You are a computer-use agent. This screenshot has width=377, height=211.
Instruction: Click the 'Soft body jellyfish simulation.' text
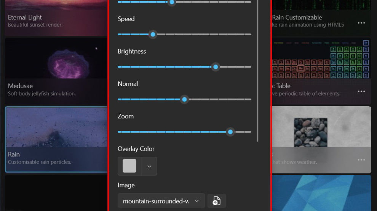click(x=42, y=94)
